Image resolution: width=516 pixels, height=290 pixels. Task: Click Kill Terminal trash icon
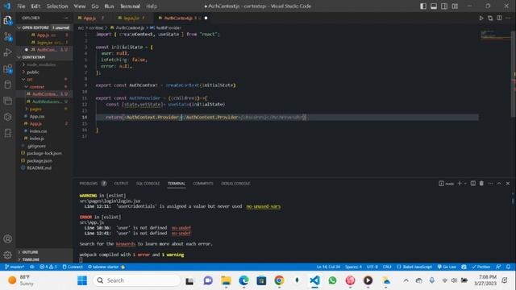[x=481, y=184]
